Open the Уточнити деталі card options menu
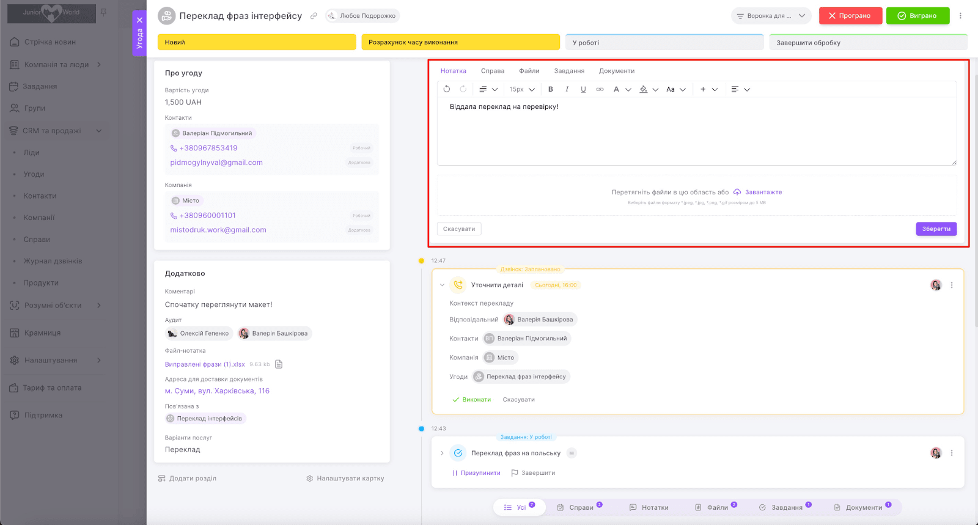 tap(952, 285)
